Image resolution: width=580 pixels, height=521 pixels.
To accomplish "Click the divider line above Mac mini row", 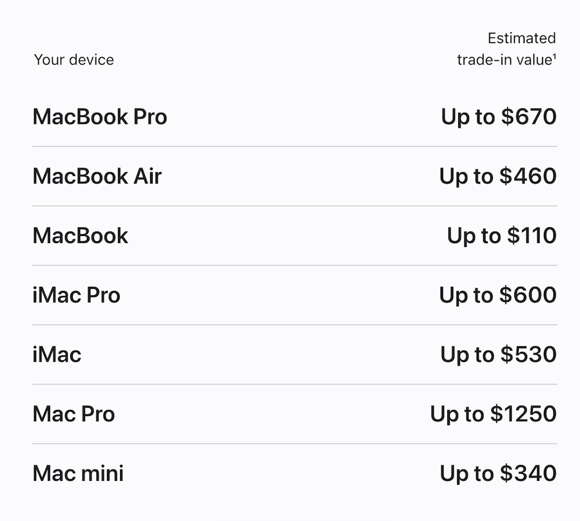I will [295, 444].
